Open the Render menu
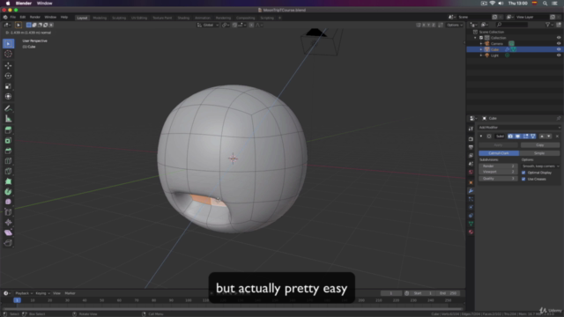The height and width of the screenshot is (317, 564). point(35,18)
